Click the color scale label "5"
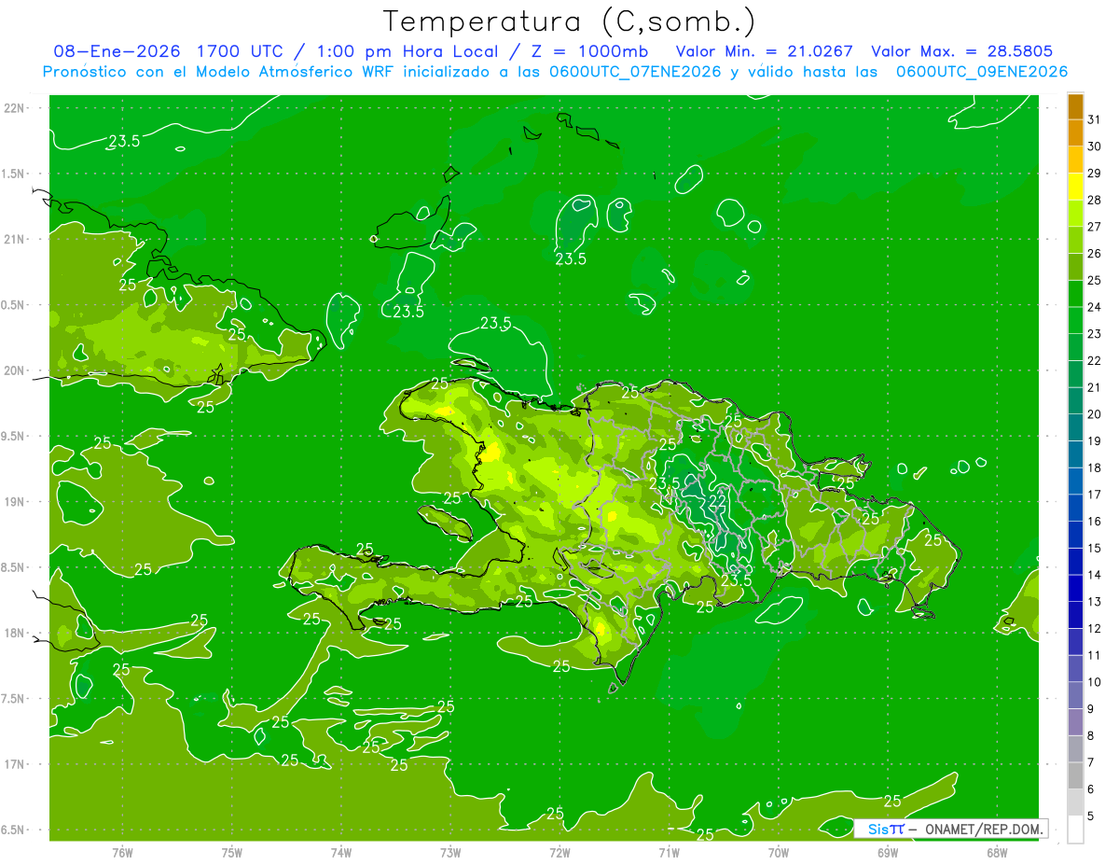Screen dimensions: 1119x865 coord(1091,816)
